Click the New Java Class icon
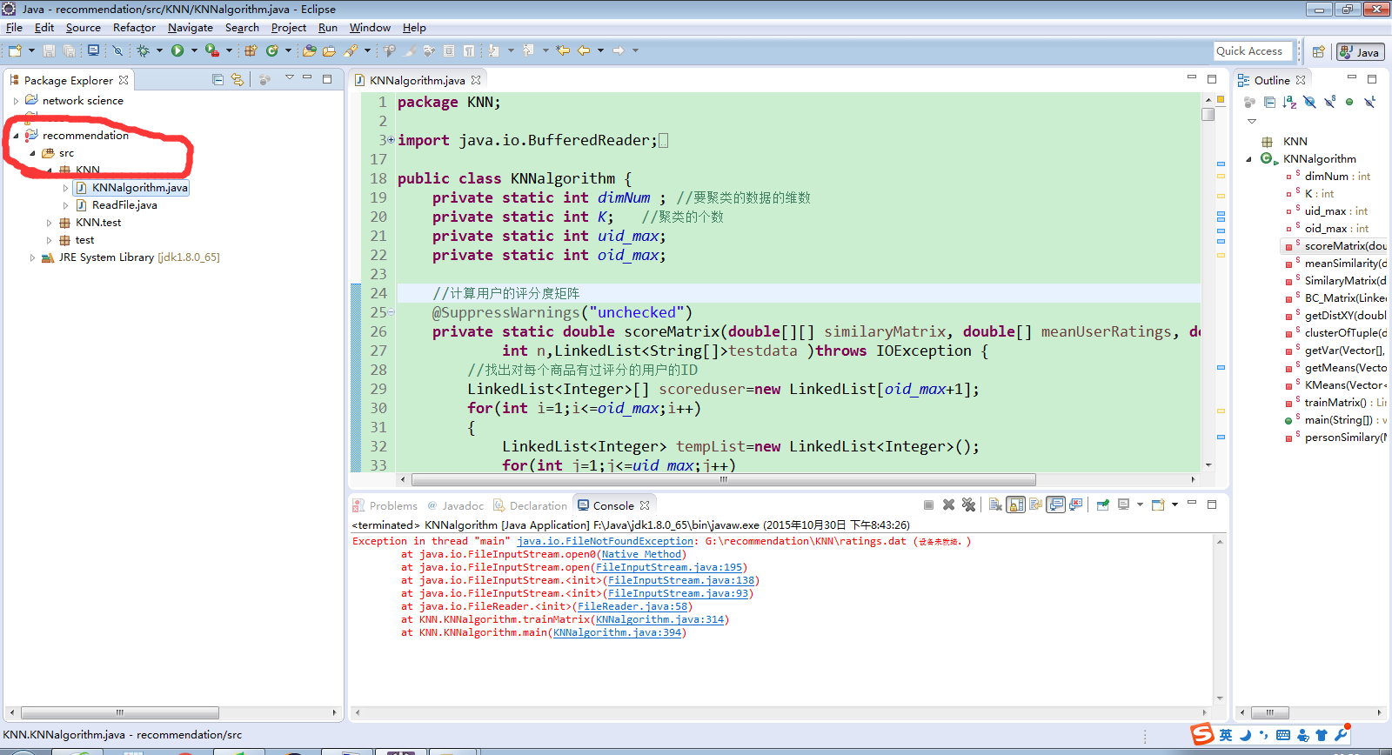1392x755 pixels. (x=272, y=51)
